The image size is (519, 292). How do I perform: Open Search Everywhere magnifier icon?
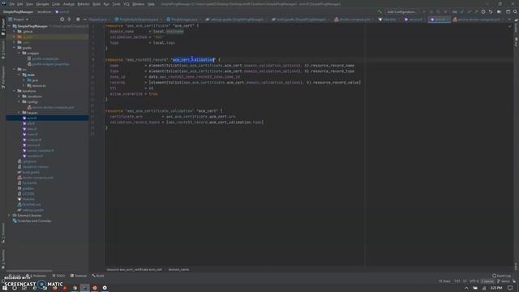click(x=515, y=11)
